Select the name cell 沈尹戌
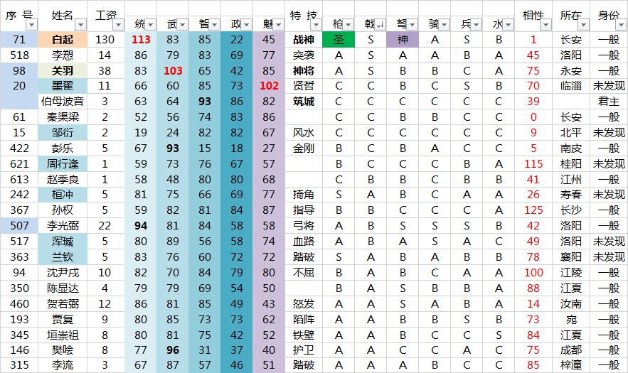628x373 pixels. click(63, 273)
